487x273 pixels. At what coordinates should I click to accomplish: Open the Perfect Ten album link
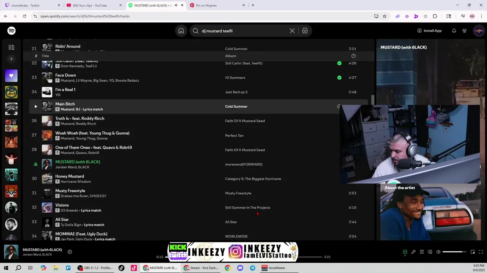click(234, 135)
